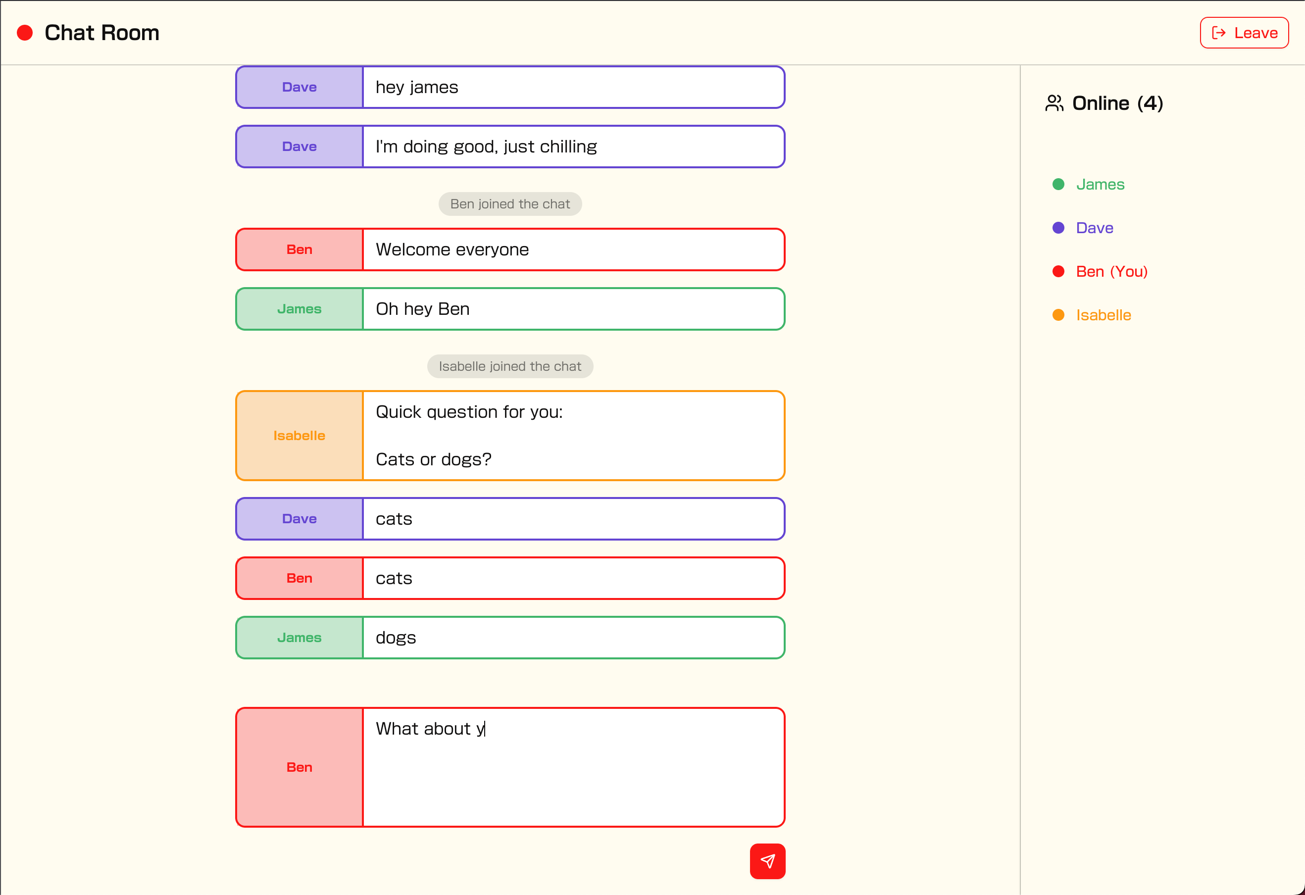Click Isabelle's orange status dot

(x=1058, y=315)
